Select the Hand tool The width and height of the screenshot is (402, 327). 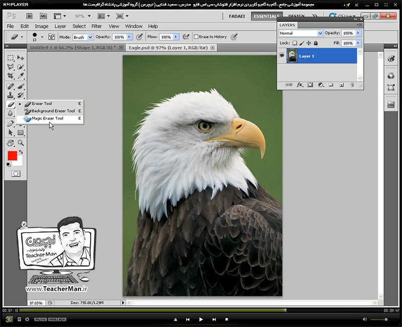[11, 143]
